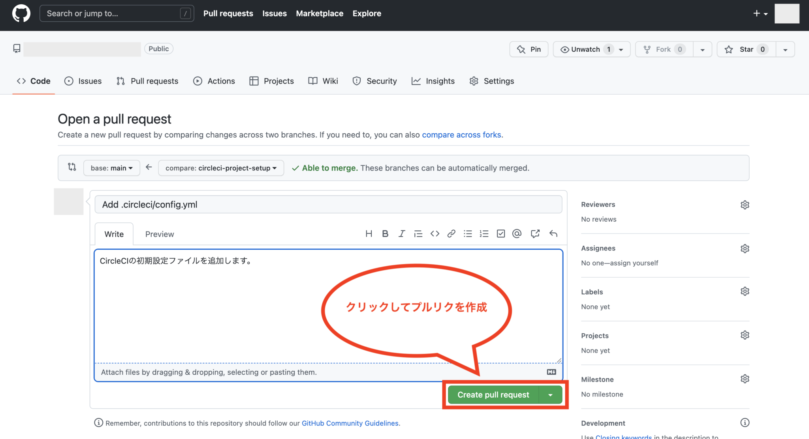Insert a link using the toolbar icon
The image size is (809, 439).
[451, 234]
